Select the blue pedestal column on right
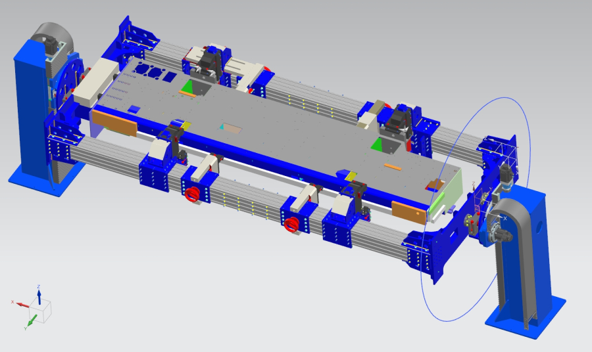The image size is (592, 352). point(526,263)
